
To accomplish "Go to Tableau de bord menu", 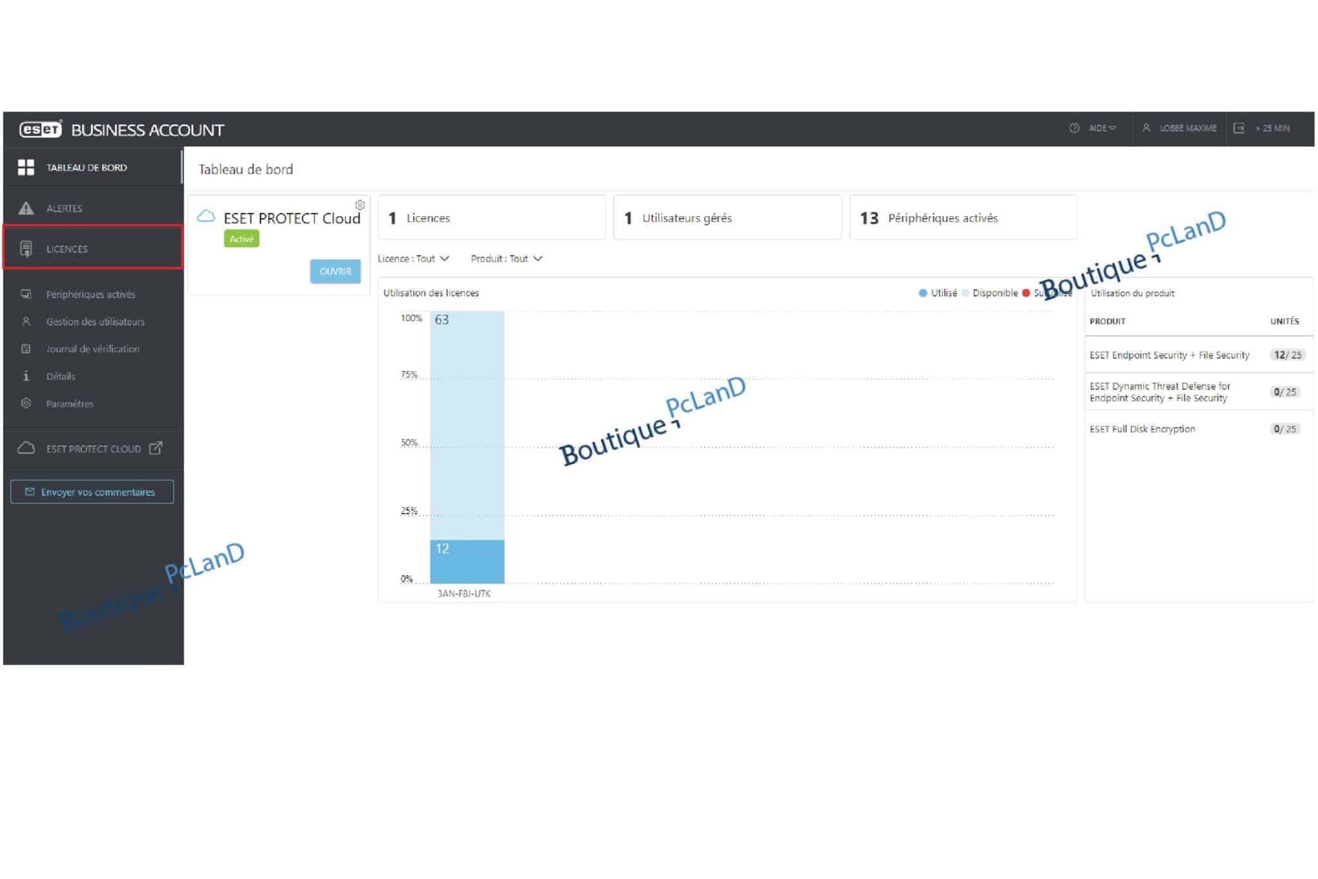I will 93,167.
